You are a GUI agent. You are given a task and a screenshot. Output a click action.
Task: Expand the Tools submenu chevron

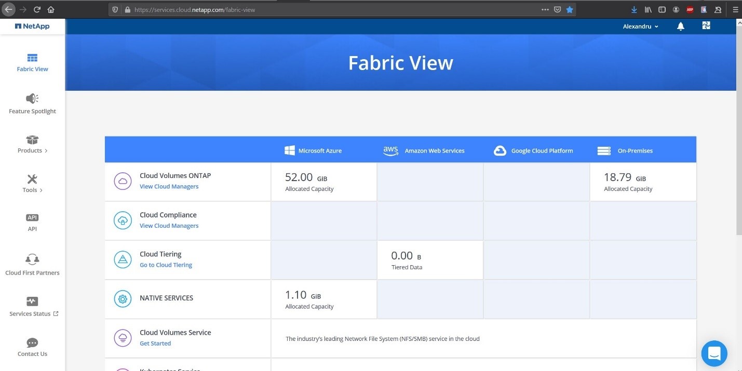click(x=41, y=190)
